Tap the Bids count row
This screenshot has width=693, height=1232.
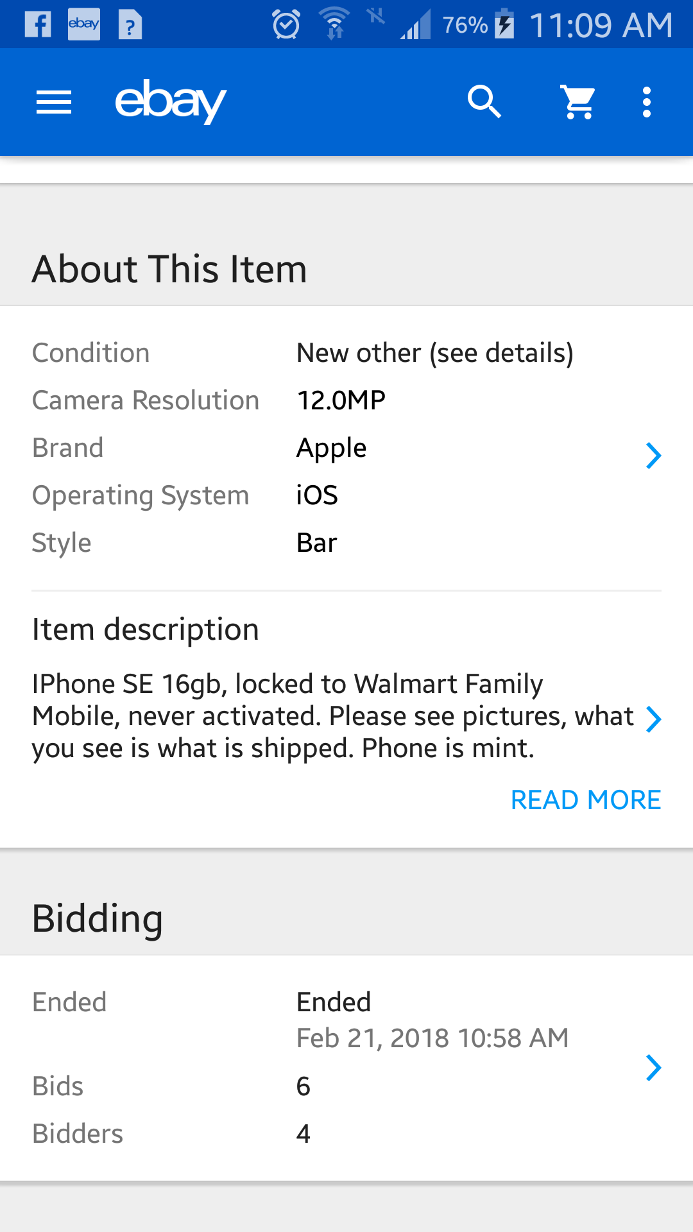[303, 1086]
